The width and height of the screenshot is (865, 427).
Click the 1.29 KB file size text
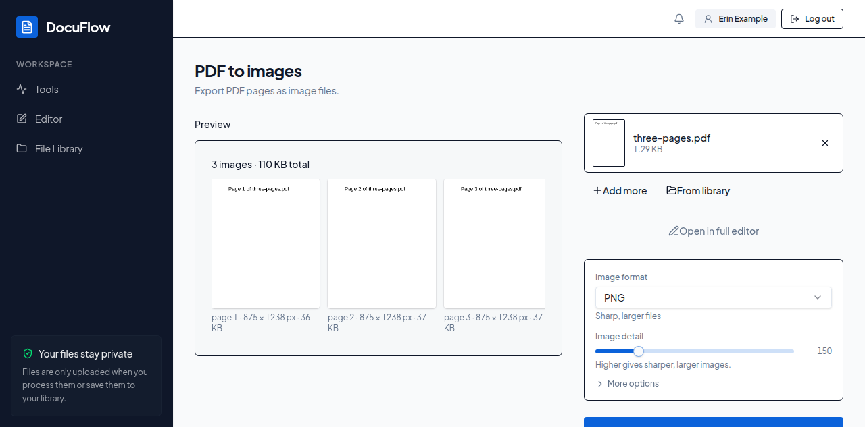click(x=647, y=149)
